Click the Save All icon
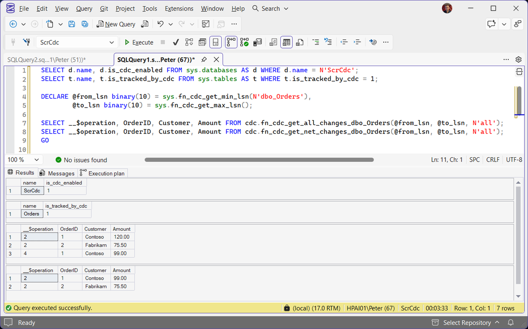 [x=85, y=24]
